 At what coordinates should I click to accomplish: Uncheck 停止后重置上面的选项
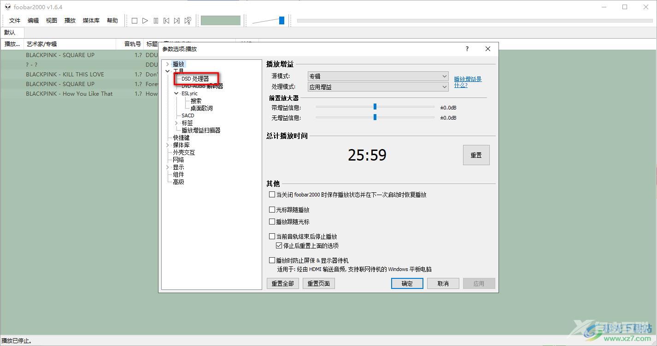point(279,246)
